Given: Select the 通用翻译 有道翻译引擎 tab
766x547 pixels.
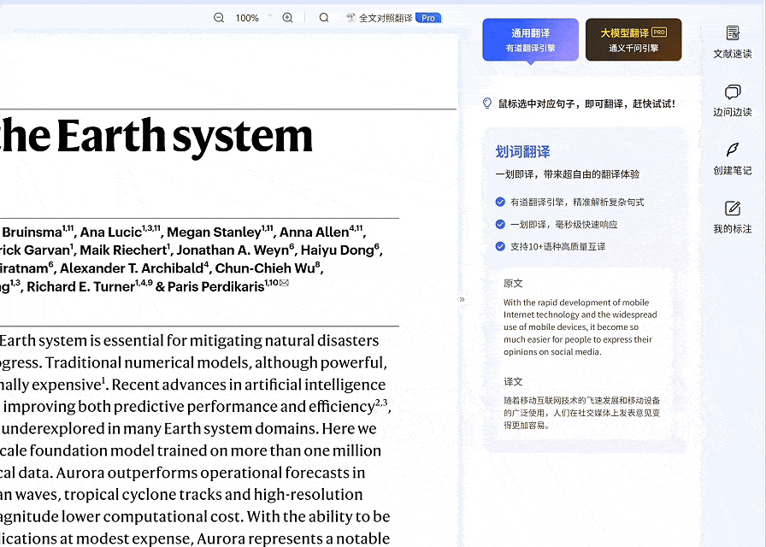Looking at the screenshot, I should (531, 39).
